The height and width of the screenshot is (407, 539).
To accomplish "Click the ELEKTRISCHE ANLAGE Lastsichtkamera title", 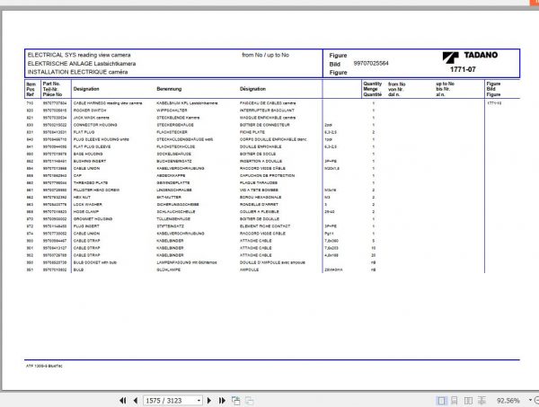I will [82, 64].
